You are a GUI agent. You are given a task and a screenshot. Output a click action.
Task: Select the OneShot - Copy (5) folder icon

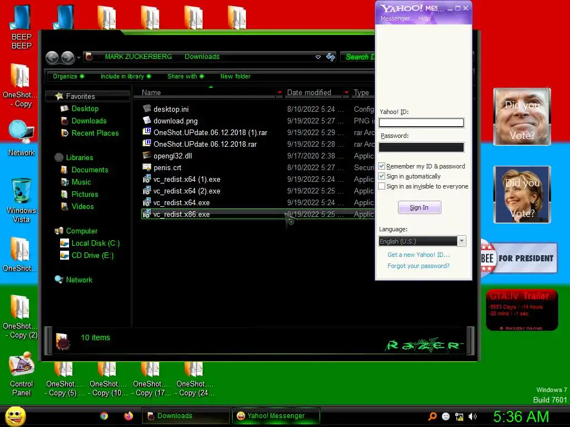(x=64, y=379)
